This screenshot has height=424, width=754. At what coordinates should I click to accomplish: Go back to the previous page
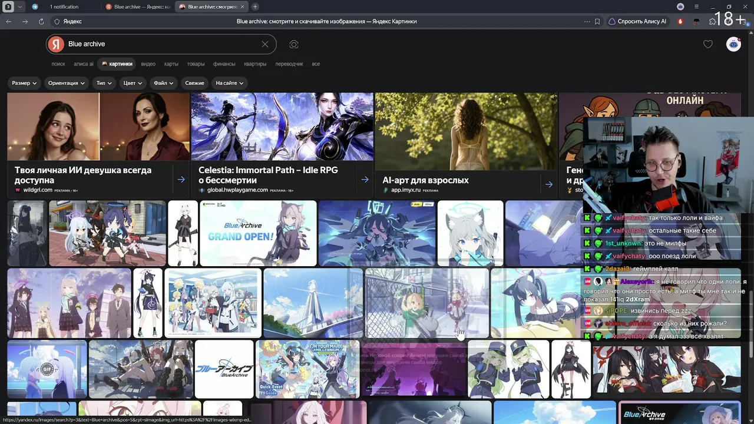[x=8, y=21]
